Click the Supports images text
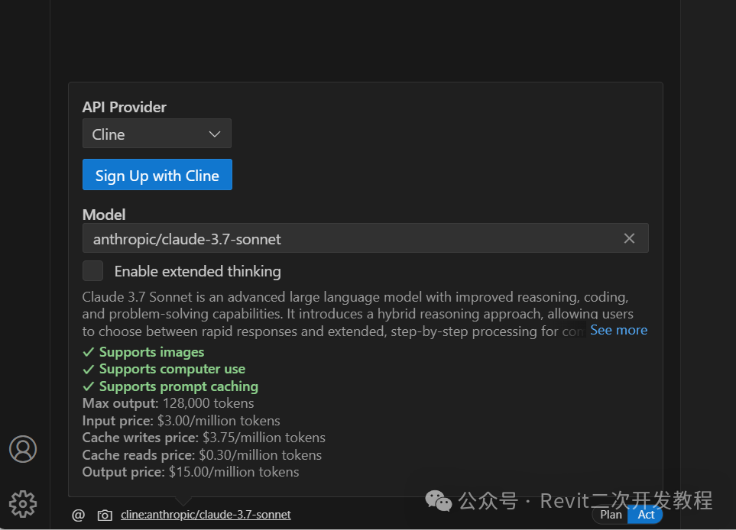 [x=151, y=352]
